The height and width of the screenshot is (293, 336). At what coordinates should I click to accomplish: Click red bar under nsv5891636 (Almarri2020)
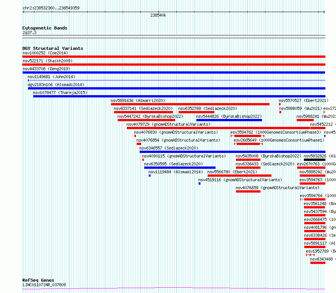[x=190, y=104]
